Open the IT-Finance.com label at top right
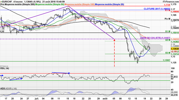Screen dimensions: 179x100 coord(171,2)
